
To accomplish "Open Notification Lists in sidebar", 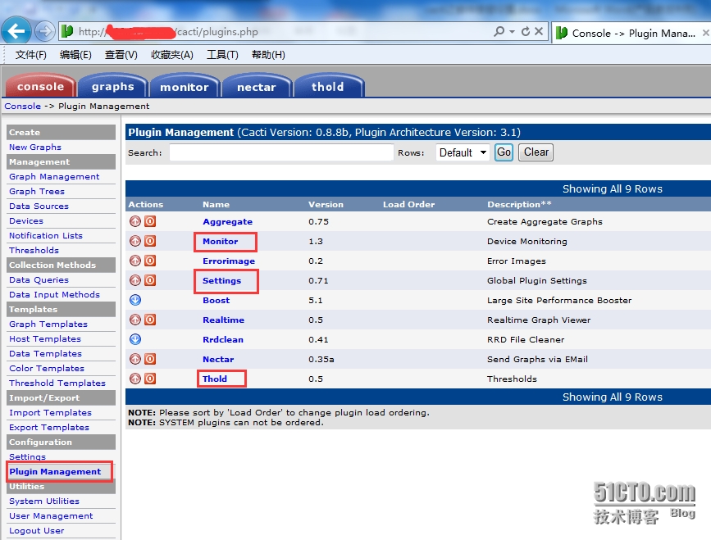I will 46,235.
